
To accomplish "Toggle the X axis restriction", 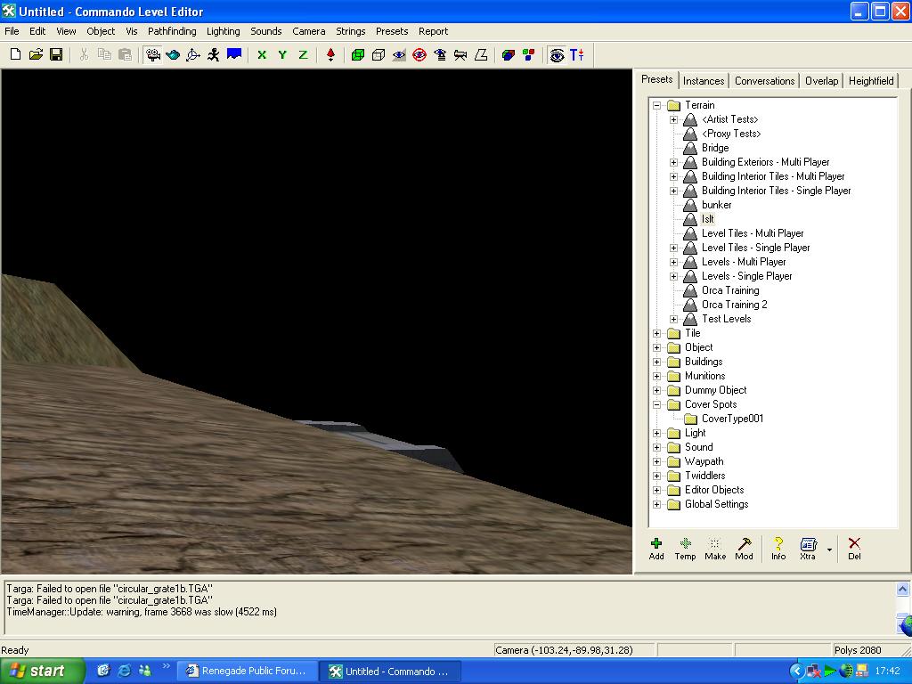I will (262, 54).
